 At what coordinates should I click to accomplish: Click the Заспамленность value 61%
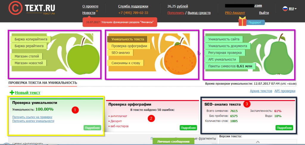coord(278,111)
